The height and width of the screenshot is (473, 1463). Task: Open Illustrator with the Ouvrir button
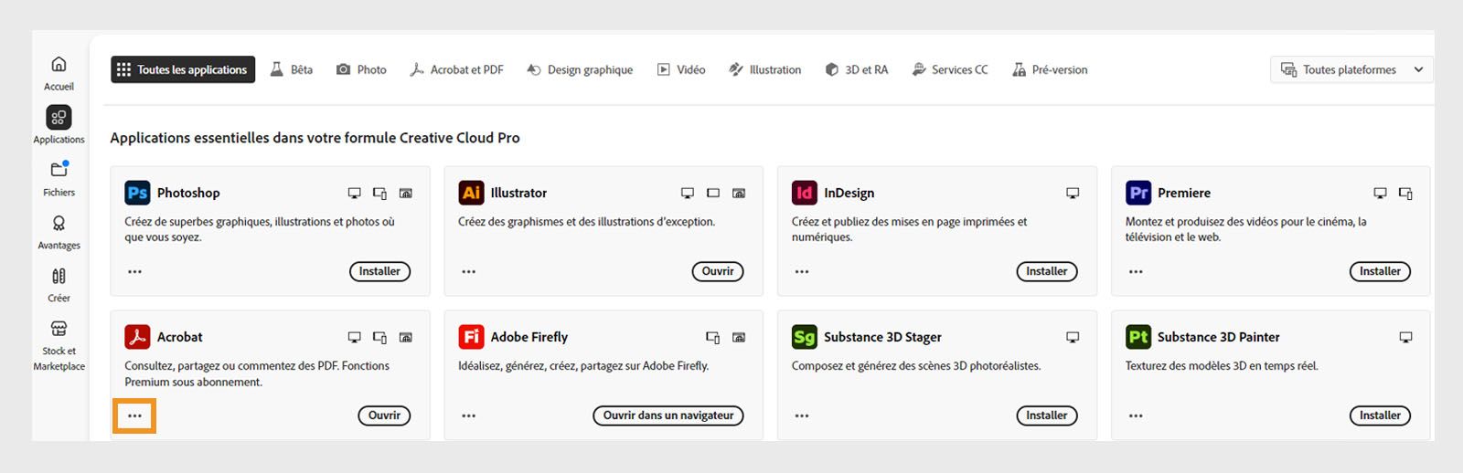[718, 271]
